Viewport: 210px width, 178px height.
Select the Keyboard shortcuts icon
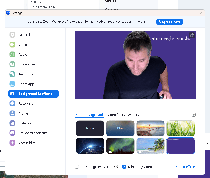coord(12,133)
